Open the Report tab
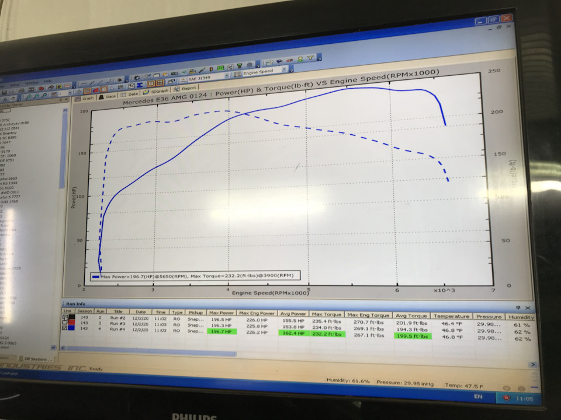The width and height of the screenshot is (561, 420). tap(185, 89)
